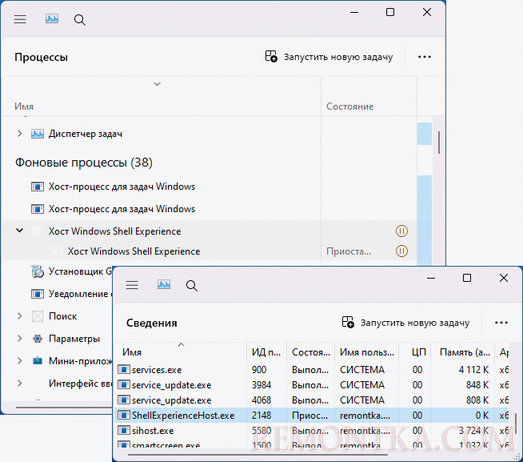Click horizontal scrollbar in Сведения window
Image resolution: width=523 pixels, height=462 pixels.
[x=258, y=455]
